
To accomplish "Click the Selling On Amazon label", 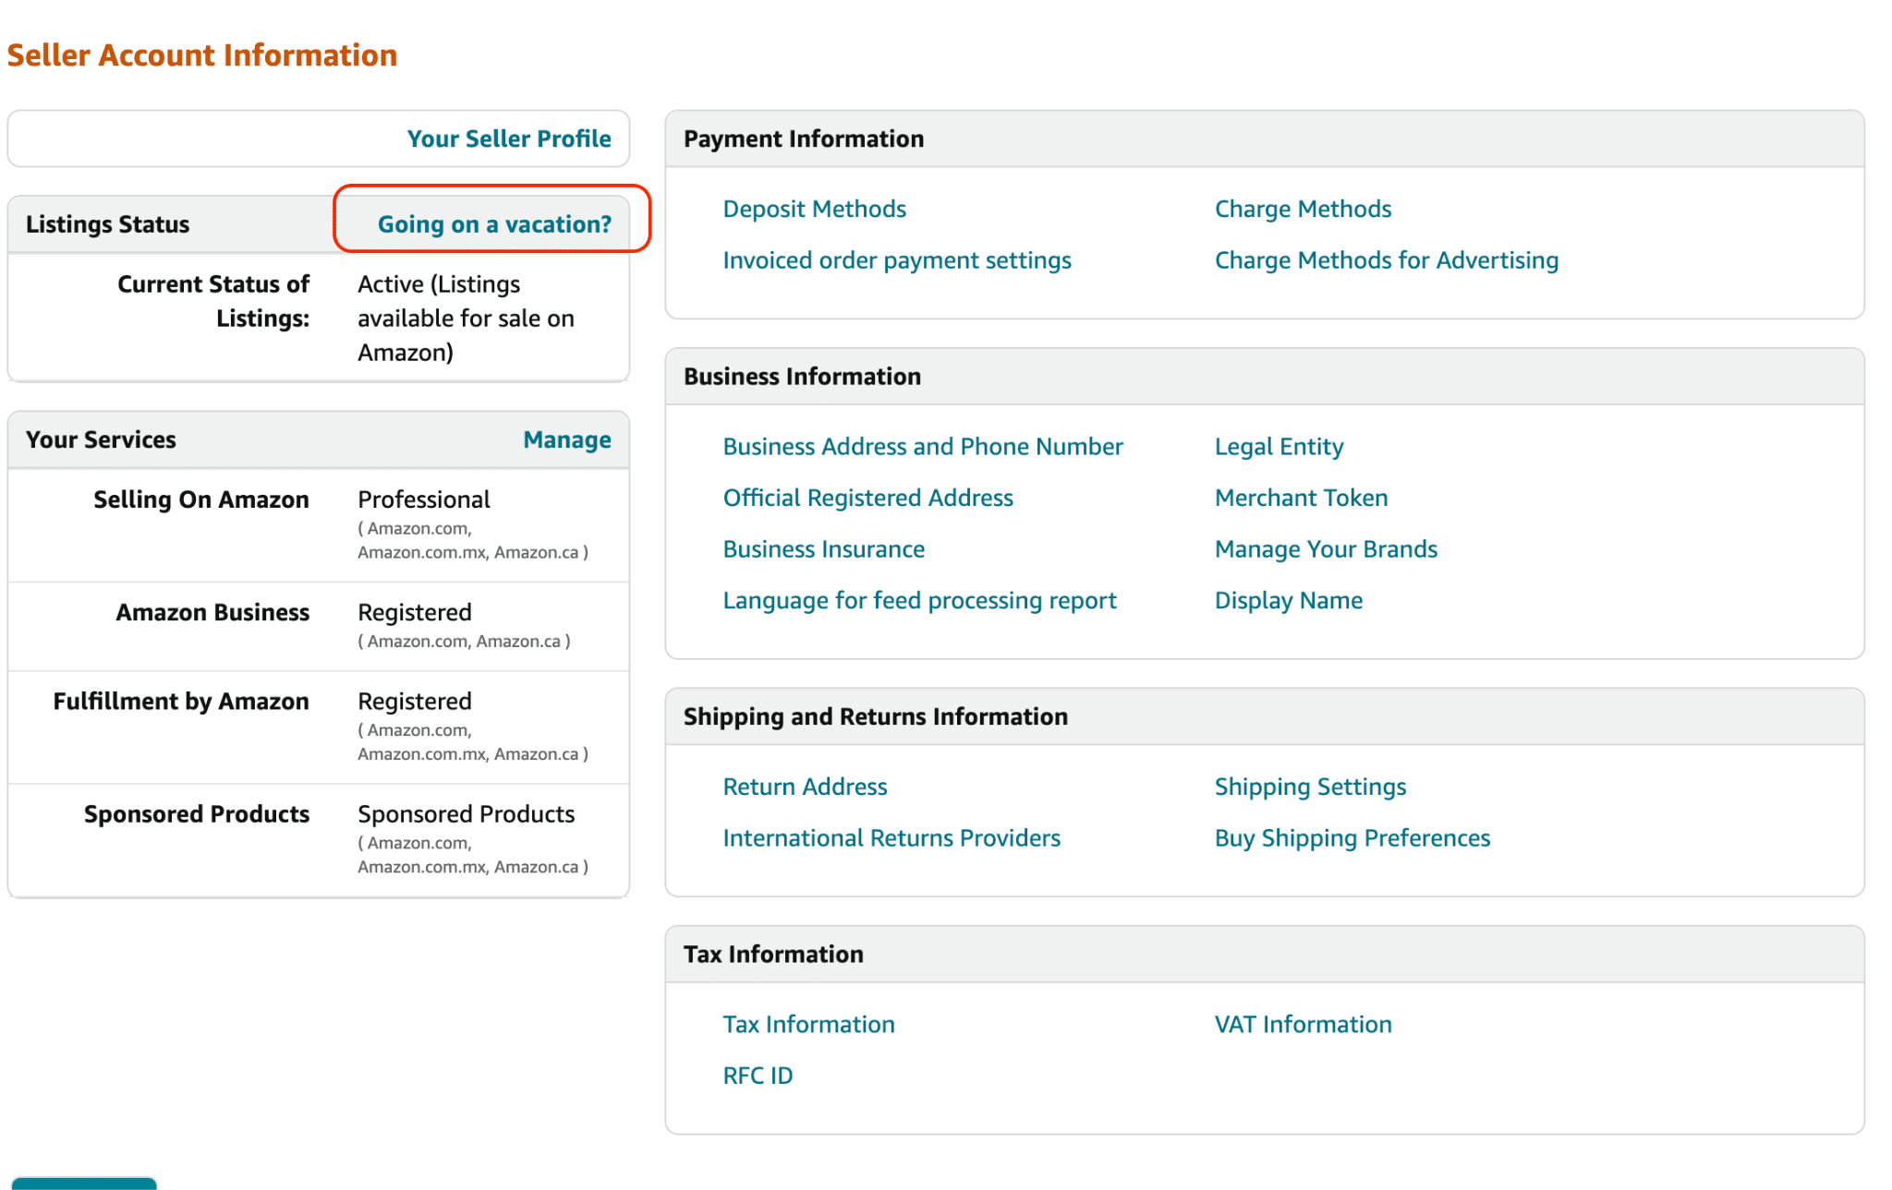I will tap(201, 499).
